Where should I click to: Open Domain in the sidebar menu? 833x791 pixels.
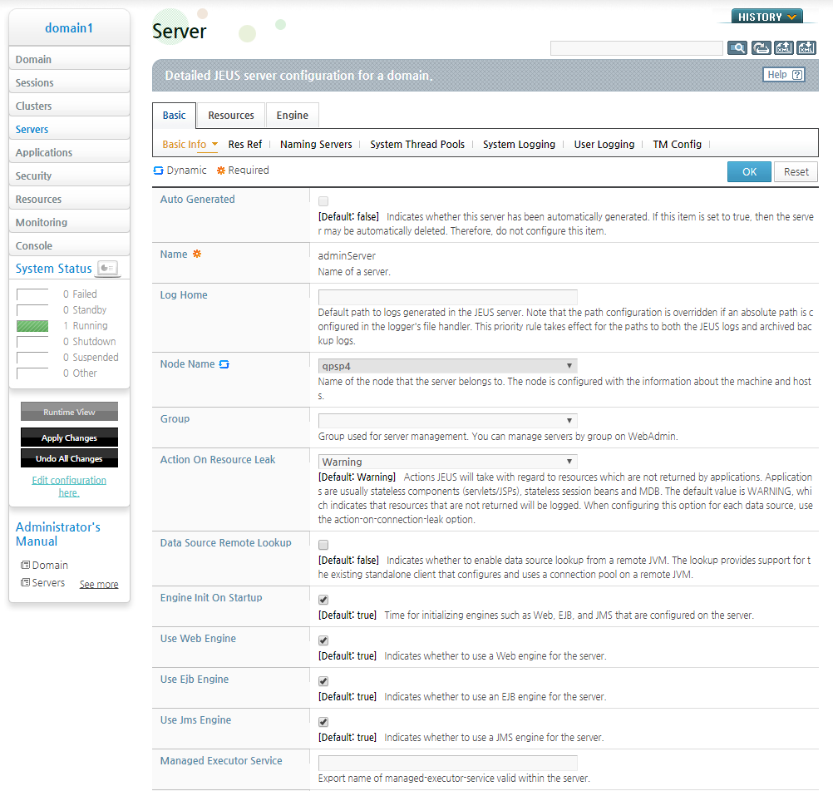click(69, 59)
